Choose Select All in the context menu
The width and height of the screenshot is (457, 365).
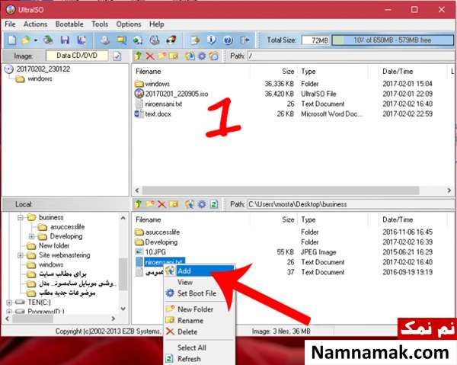(x=200, y=347)
